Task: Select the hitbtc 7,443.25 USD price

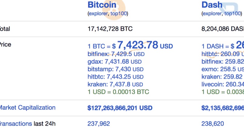Action: point(115,77)
